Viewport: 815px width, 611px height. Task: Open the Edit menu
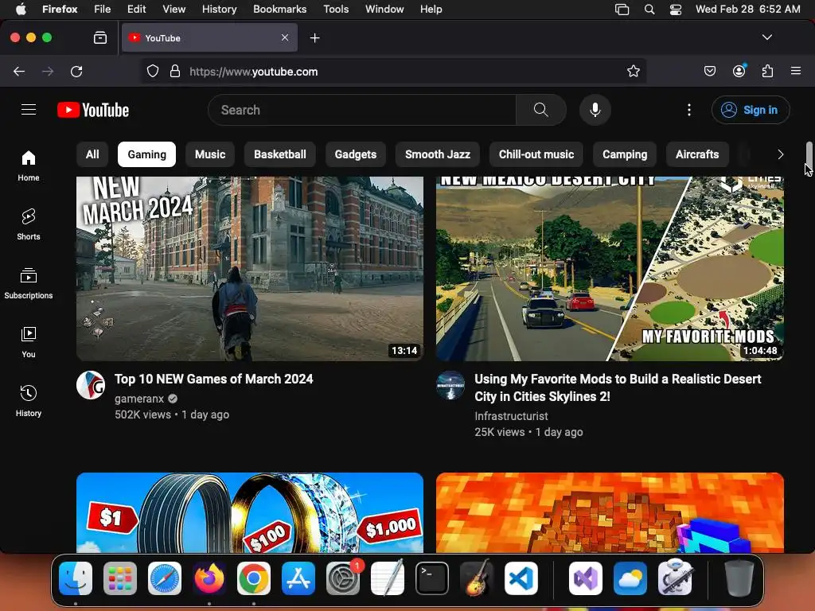pyautogui.click(x=136, y=9)
